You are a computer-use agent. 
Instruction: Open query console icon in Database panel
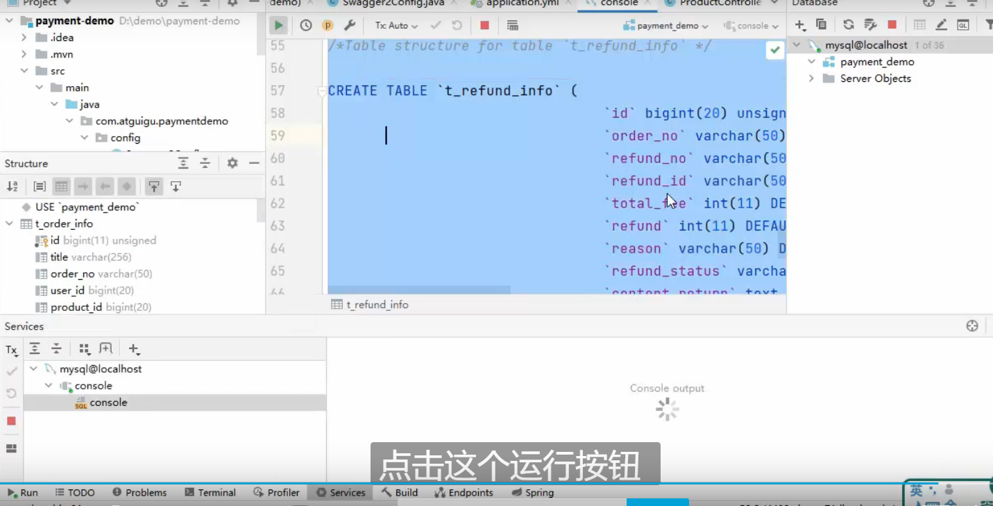pyautogui.click(x=963, y=25)
